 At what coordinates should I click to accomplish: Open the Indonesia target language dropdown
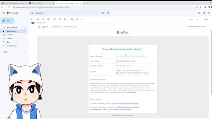coord(58,27)
